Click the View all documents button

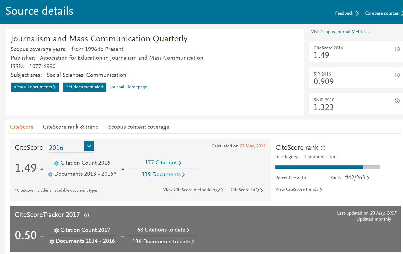pyautogui.click(x=35, y=87)
